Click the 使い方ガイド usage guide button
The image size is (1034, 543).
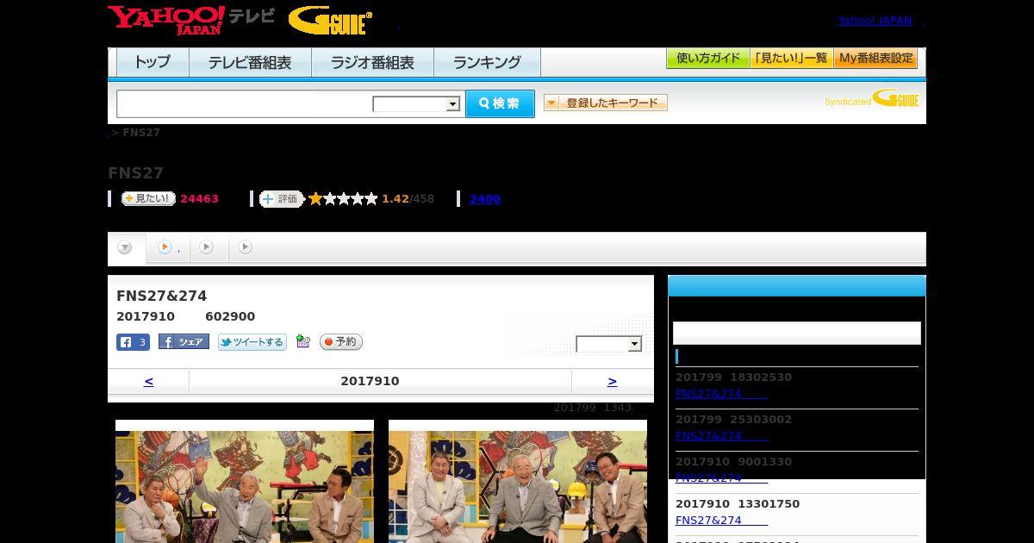pyautogui.click(x=707, y=59)
